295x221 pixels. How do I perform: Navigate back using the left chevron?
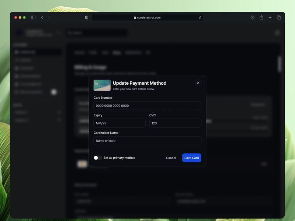[x=42, y=17]
